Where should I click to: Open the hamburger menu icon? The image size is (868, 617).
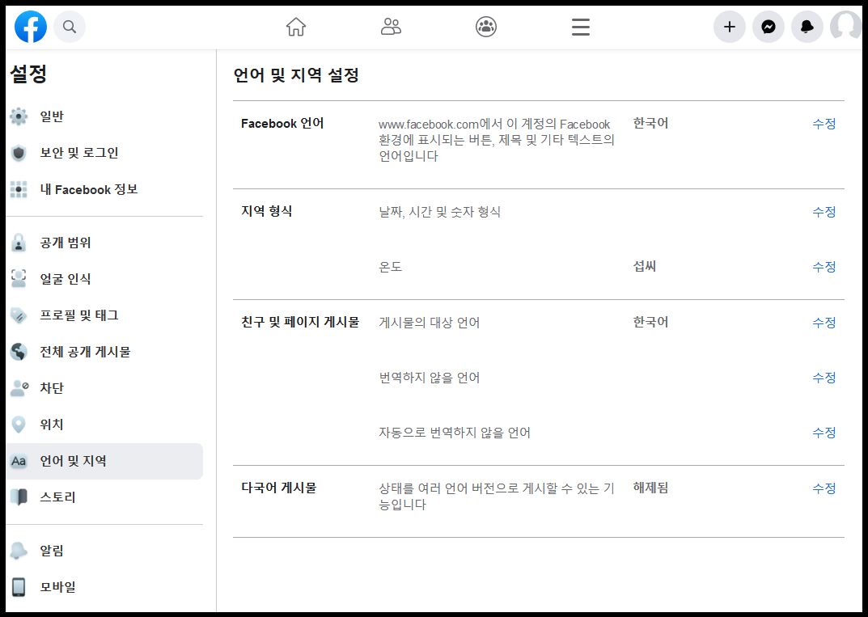pos(581,27)
